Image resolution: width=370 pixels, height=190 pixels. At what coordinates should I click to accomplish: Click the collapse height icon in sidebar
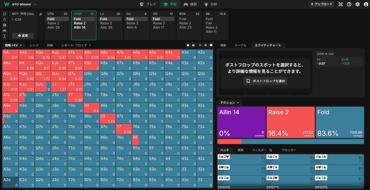[x=5, y=36]
